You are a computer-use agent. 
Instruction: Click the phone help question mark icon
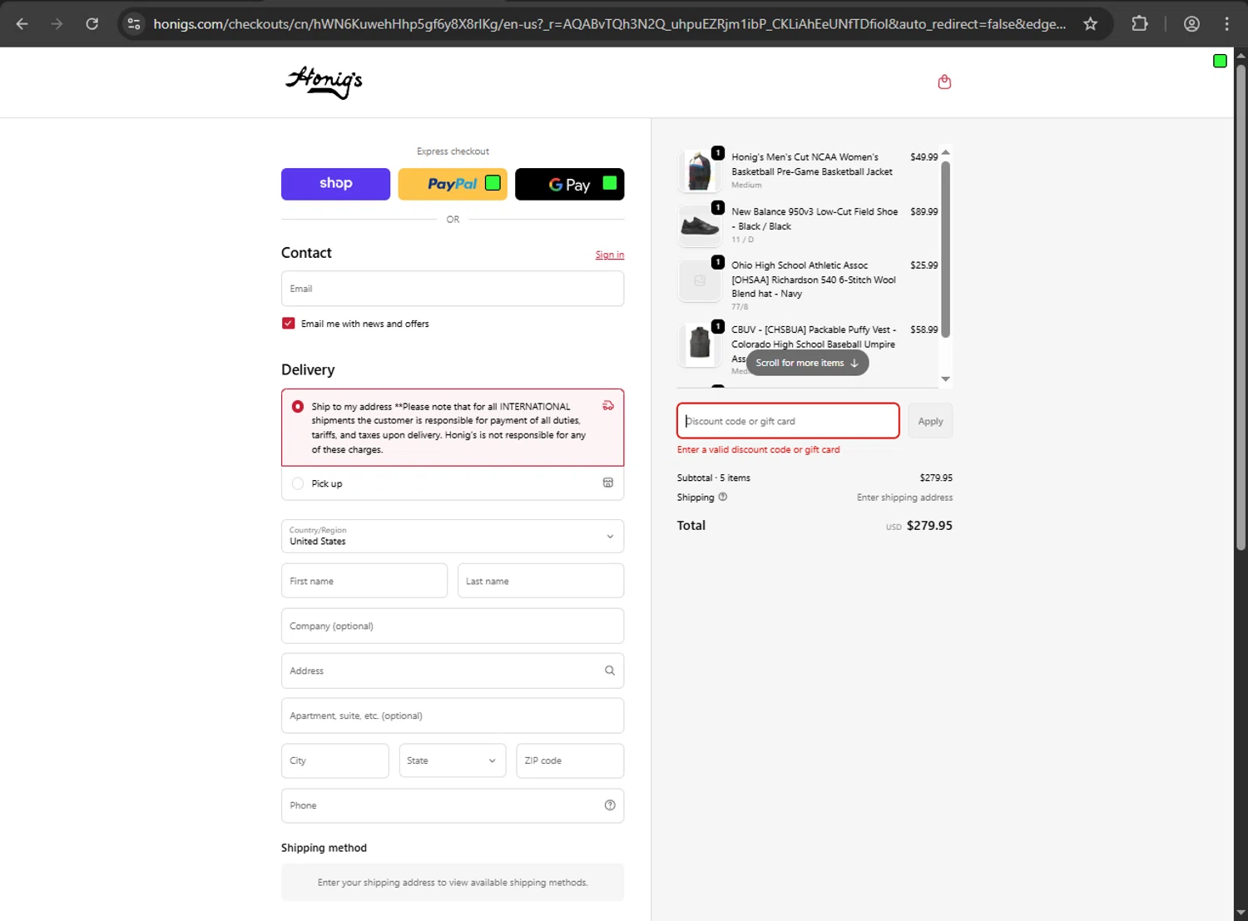pyautogui.click(x=610, y=805)
